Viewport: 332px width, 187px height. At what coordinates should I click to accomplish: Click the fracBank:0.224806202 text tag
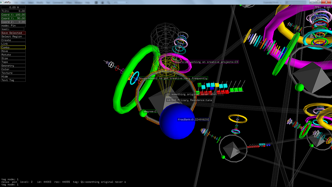point(193,119)
